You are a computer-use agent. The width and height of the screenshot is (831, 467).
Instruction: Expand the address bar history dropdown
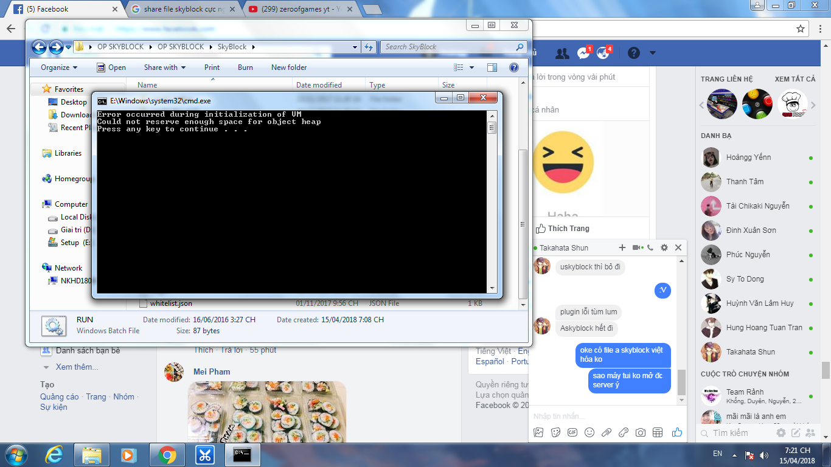[x=355, y=47]
